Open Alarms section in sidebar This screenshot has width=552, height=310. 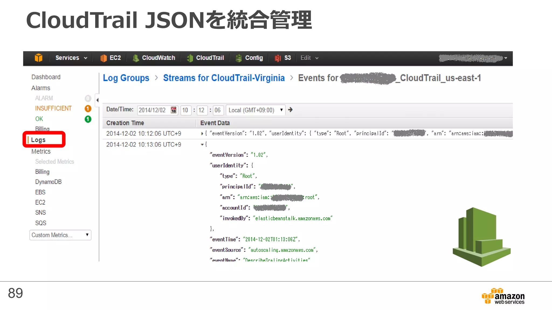pos(41,88)
